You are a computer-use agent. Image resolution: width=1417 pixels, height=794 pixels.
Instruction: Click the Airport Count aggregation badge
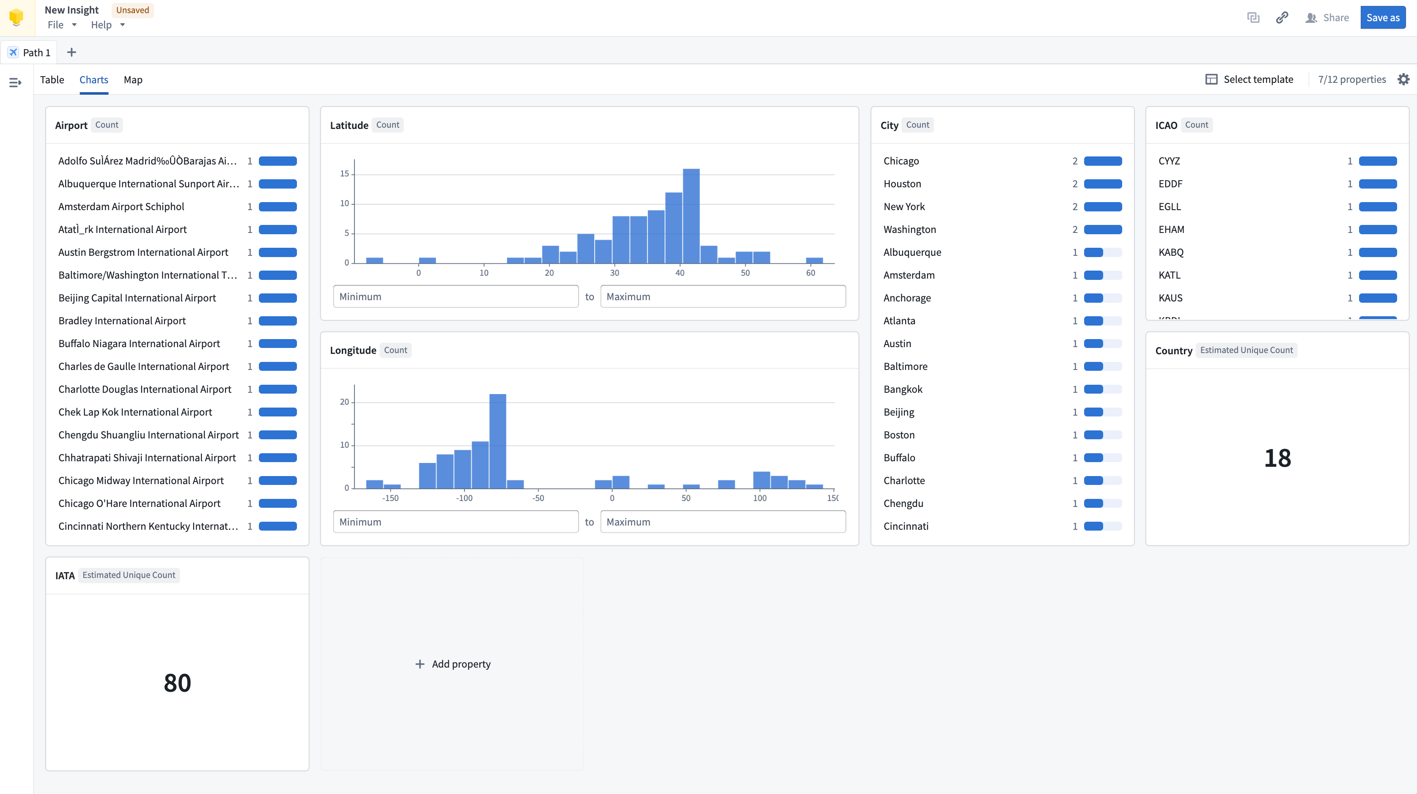[107, 125]
